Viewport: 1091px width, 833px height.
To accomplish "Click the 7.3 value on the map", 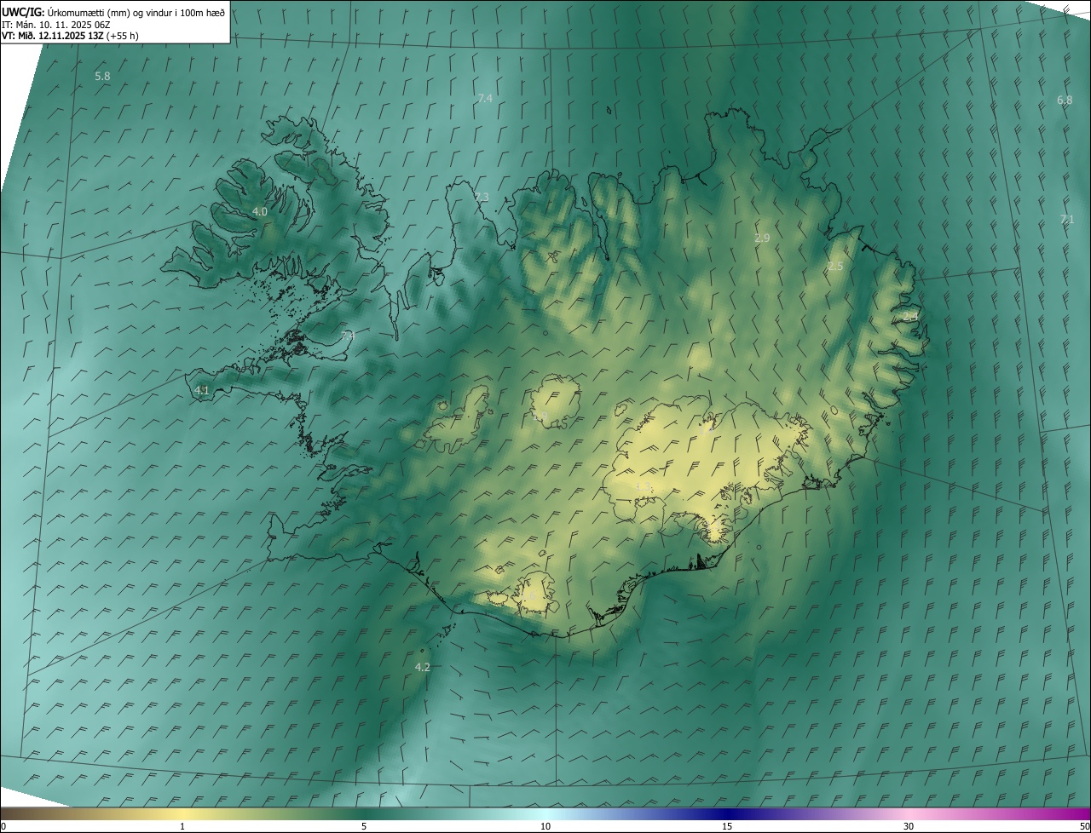I will [x=482, y=198].
